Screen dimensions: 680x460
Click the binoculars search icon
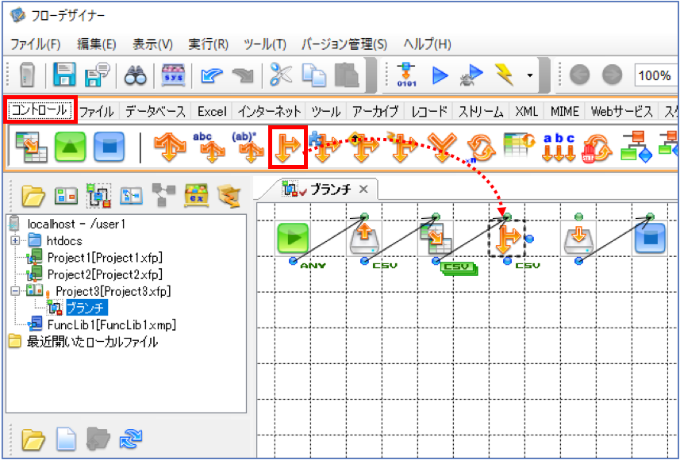coord(135,76)
